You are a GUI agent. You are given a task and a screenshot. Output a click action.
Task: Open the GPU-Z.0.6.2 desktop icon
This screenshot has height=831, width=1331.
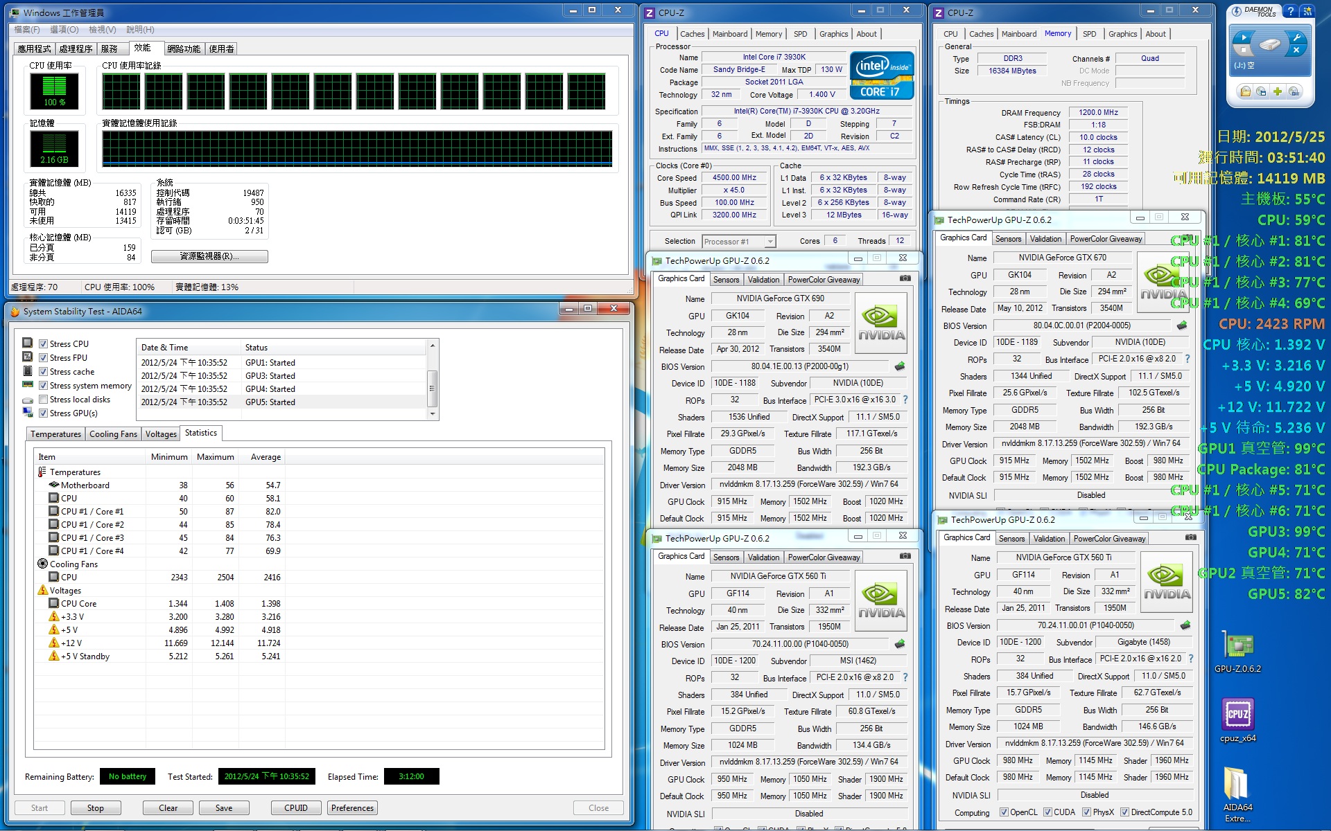pyautogui.click(x=1237, y=652)
